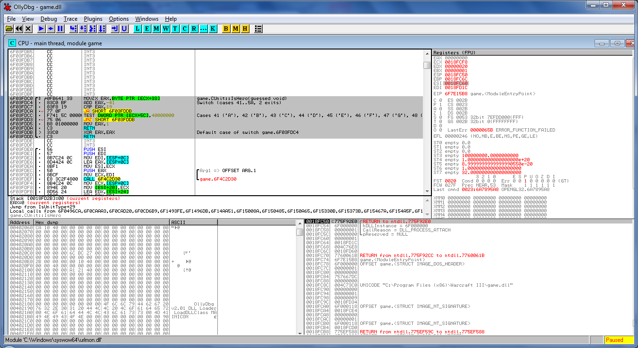Click the Run thread toolbar icon
The height and width of the screenshot is (348, 638).
(x=51, y=29)
